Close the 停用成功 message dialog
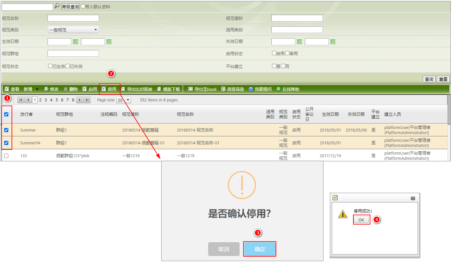This screenshot has height=264, width=451. click(x=413, y=199)
